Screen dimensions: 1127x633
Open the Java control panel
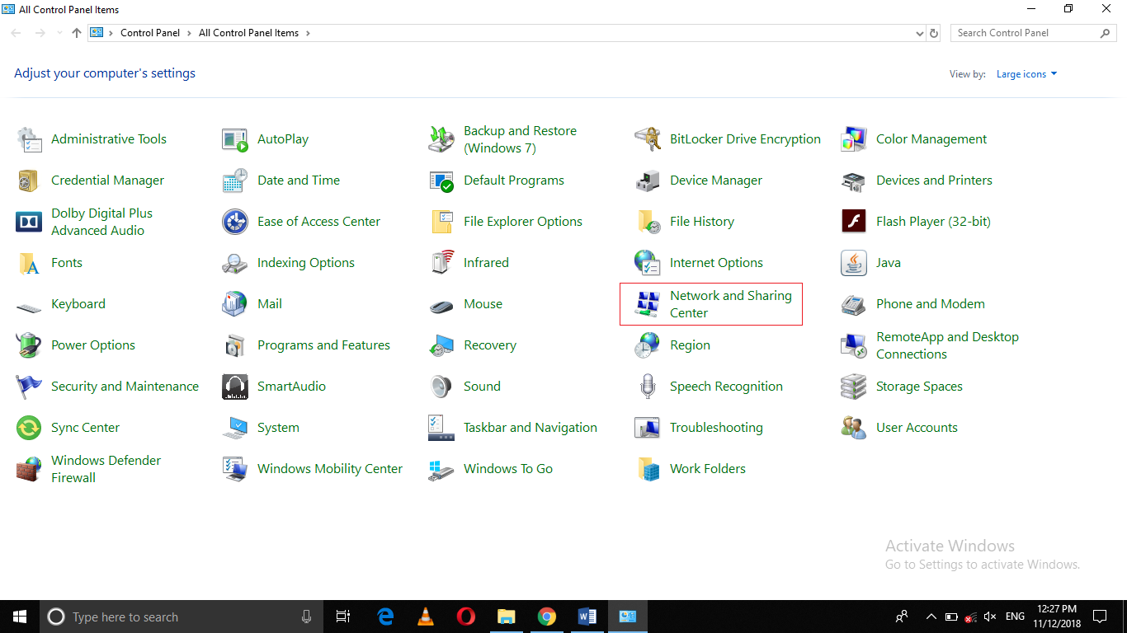click(x=889, y=262)
